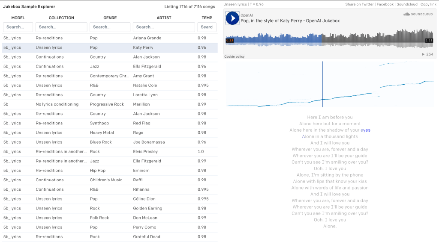
Task: Seek within the audio waveform track
Action: [329, 39]
